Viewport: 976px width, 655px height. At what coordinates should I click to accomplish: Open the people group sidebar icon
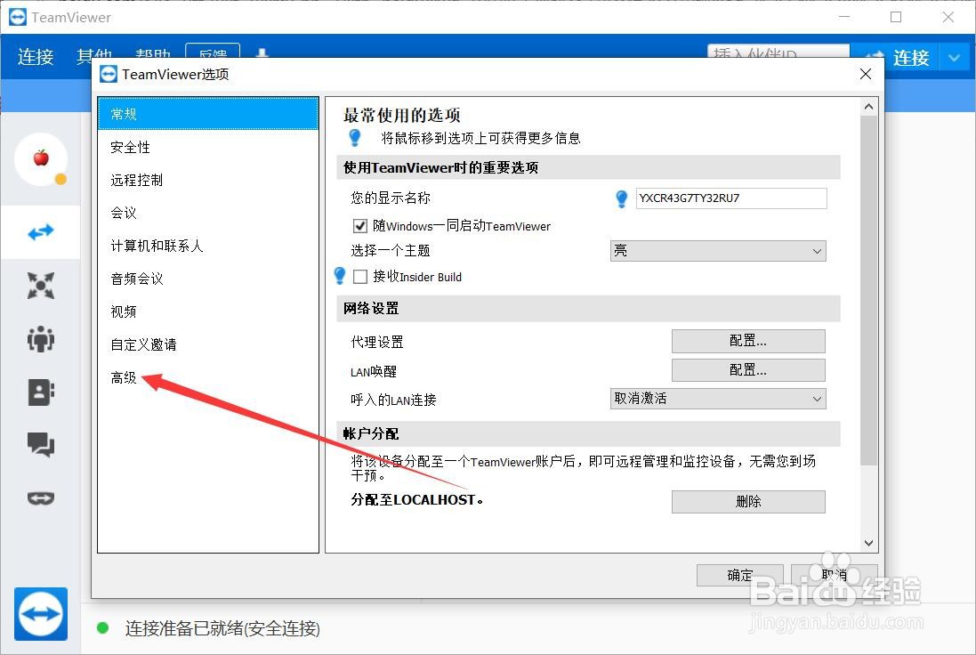coord(40,339)
